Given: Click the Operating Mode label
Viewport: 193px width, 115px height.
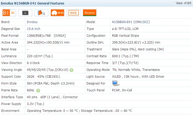Looking at the screenshot, I should [98, 70].
